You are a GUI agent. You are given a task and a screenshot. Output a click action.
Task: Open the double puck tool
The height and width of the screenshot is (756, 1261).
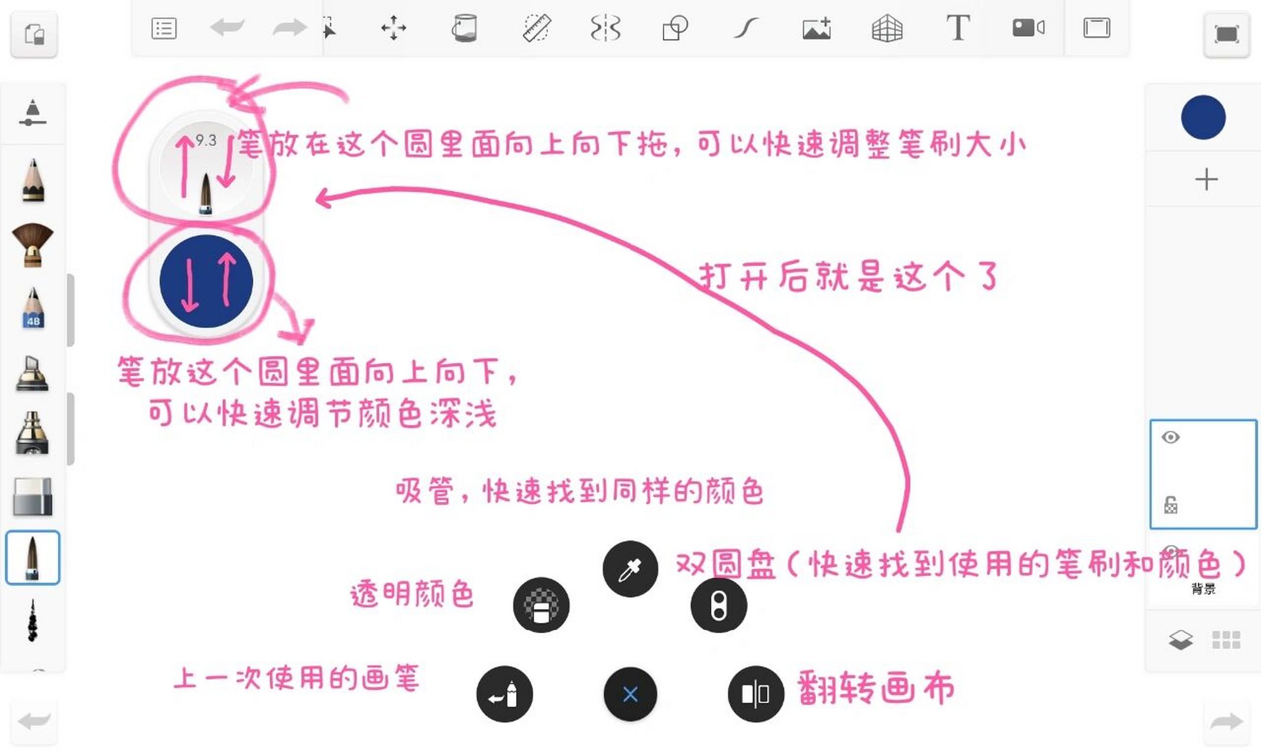(x=718, y=605)
